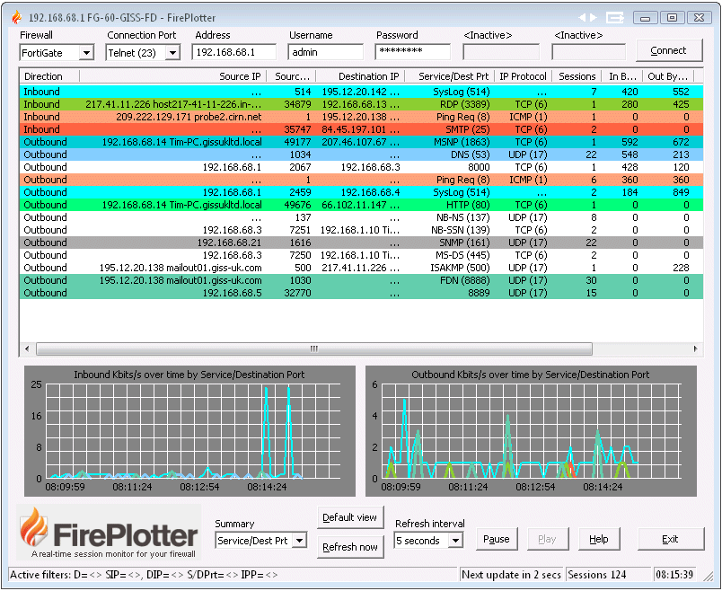The image size is (722, 591).
Task: Select the RDP (3389) inbound row
Action: pos(361,104)
